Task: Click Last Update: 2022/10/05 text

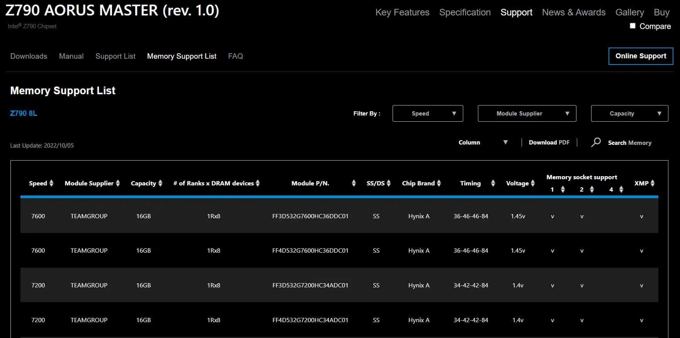Action: [42, 146]
